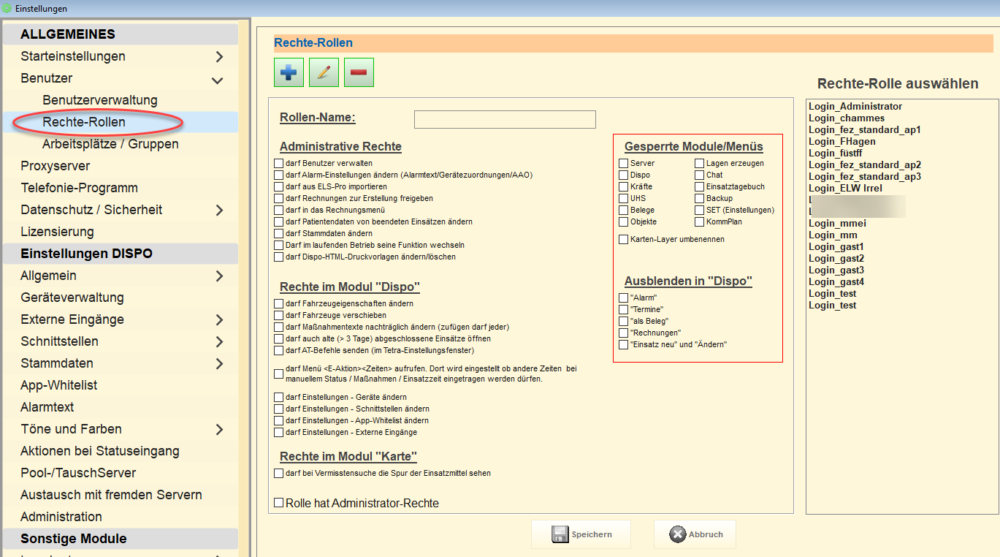Select the Login_gast3 role entry
1000x557 pixels.
point(836,270)
